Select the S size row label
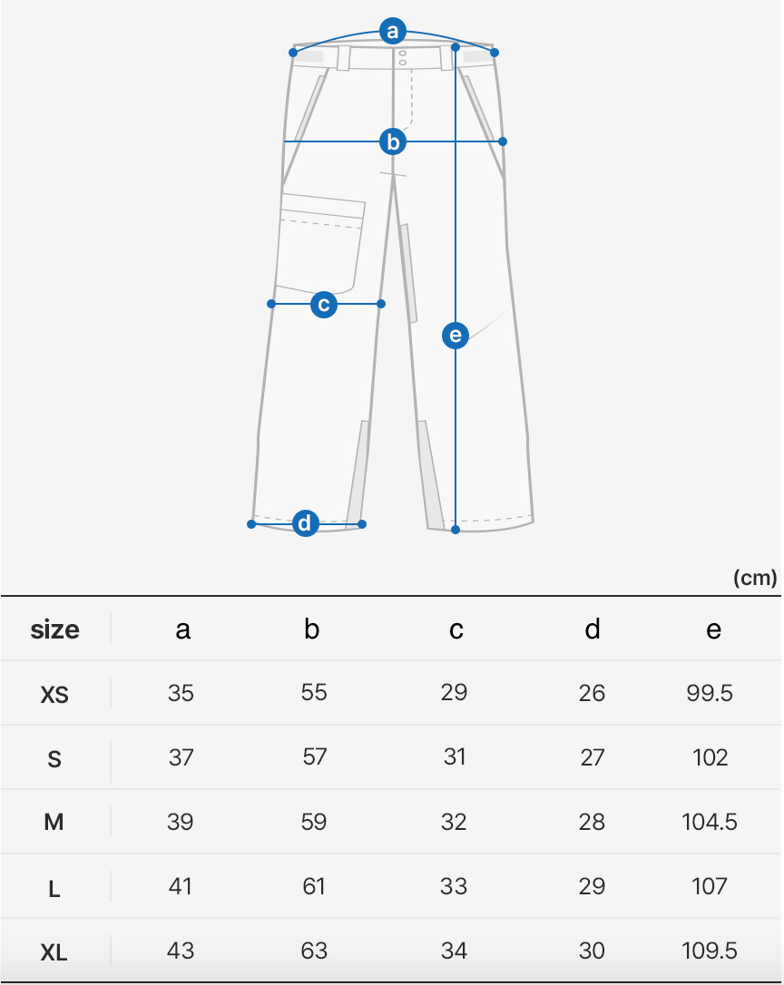 [x=54, y=759]
